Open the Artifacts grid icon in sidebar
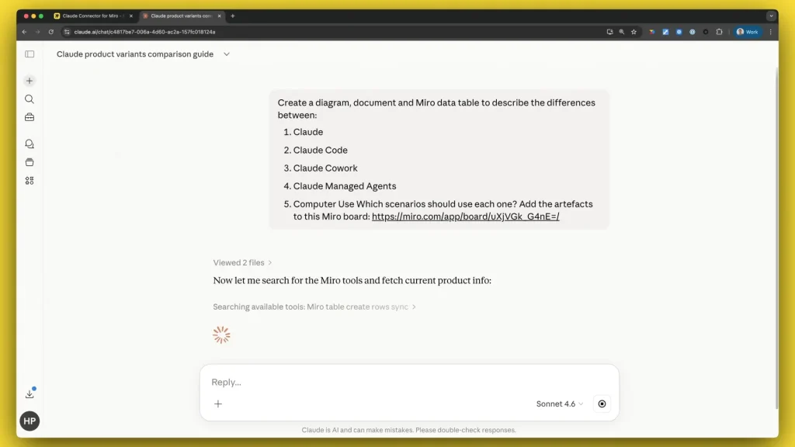The width and height of the screenshot is (795, 447). click(x=30, y=180)
